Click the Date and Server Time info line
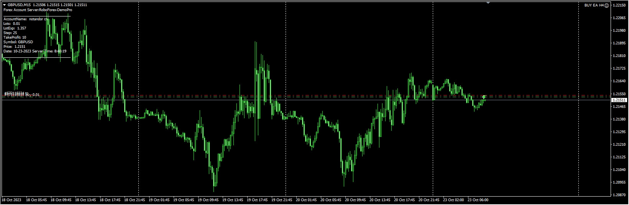Image resolution: width=629 pixels, height=205 pixels. (35, 51)
